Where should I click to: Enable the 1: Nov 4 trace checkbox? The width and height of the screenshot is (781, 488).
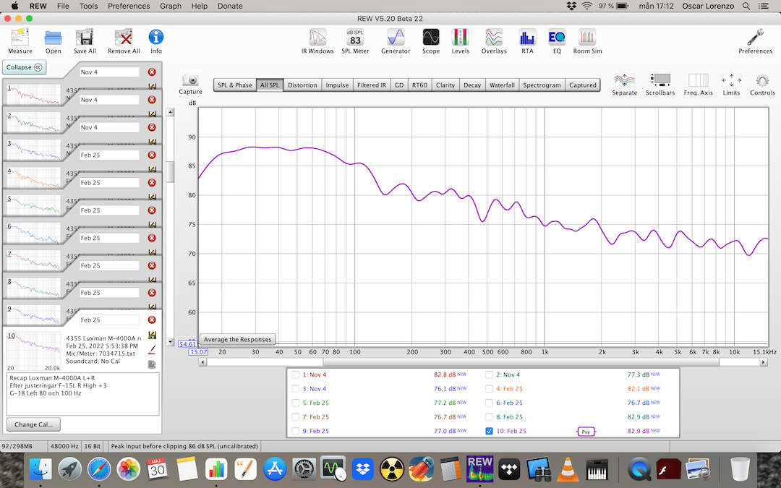click(295, 374)
